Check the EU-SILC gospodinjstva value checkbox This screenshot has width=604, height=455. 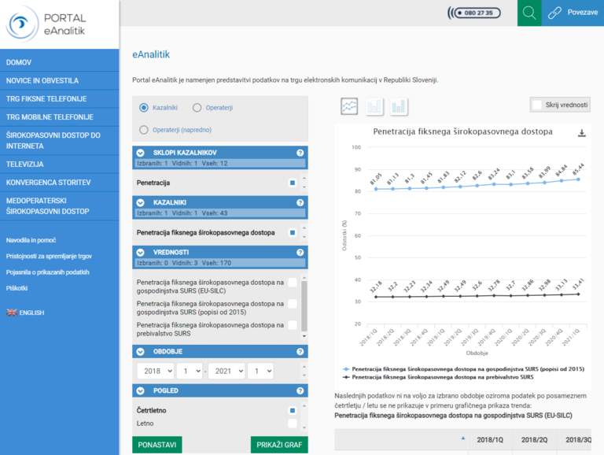pos(293,283)
